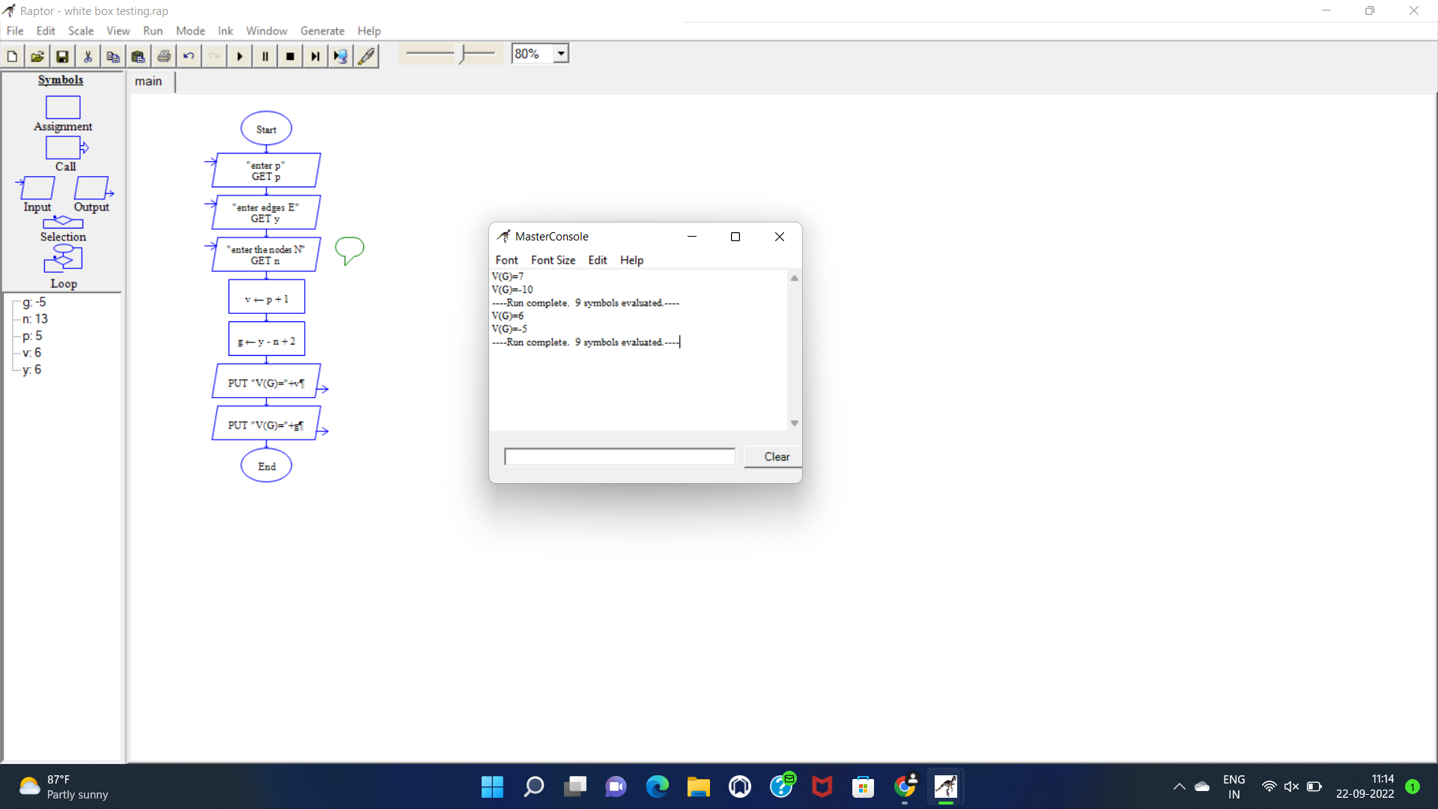Expand hidden system tray icons
Image resolution: width=1438 pixels, height=809 pixels.
tap(1179, 787)
